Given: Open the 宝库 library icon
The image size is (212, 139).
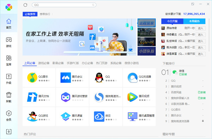Looking at the screenshot, I should pos(9,61).
